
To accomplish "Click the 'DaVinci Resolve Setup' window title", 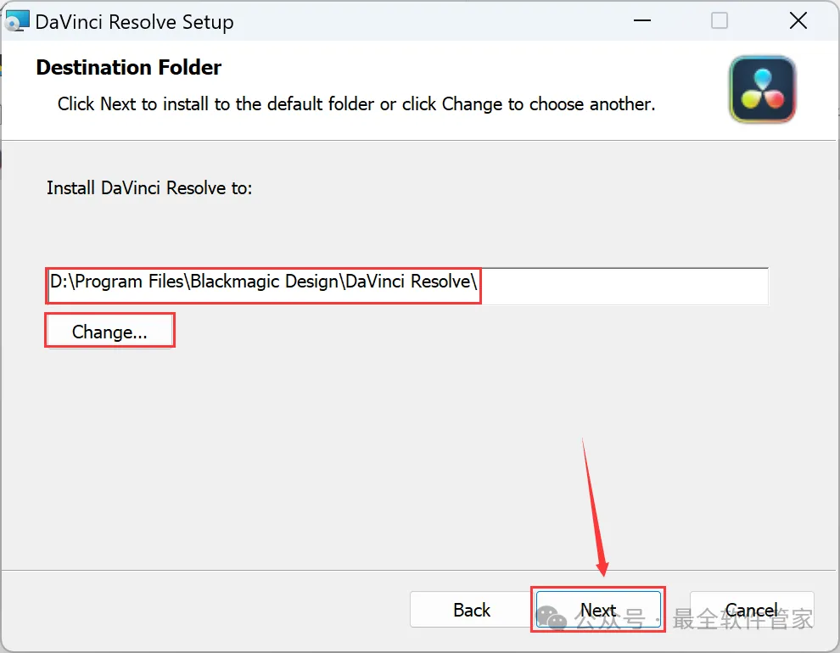I will 134,22.
